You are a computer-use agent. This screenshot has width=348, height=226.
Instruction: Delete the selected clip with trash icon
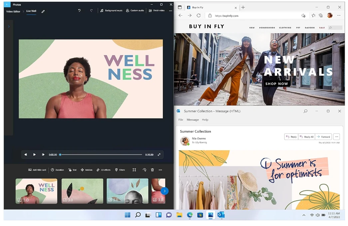pyautogui.click(x=153, y=170)
